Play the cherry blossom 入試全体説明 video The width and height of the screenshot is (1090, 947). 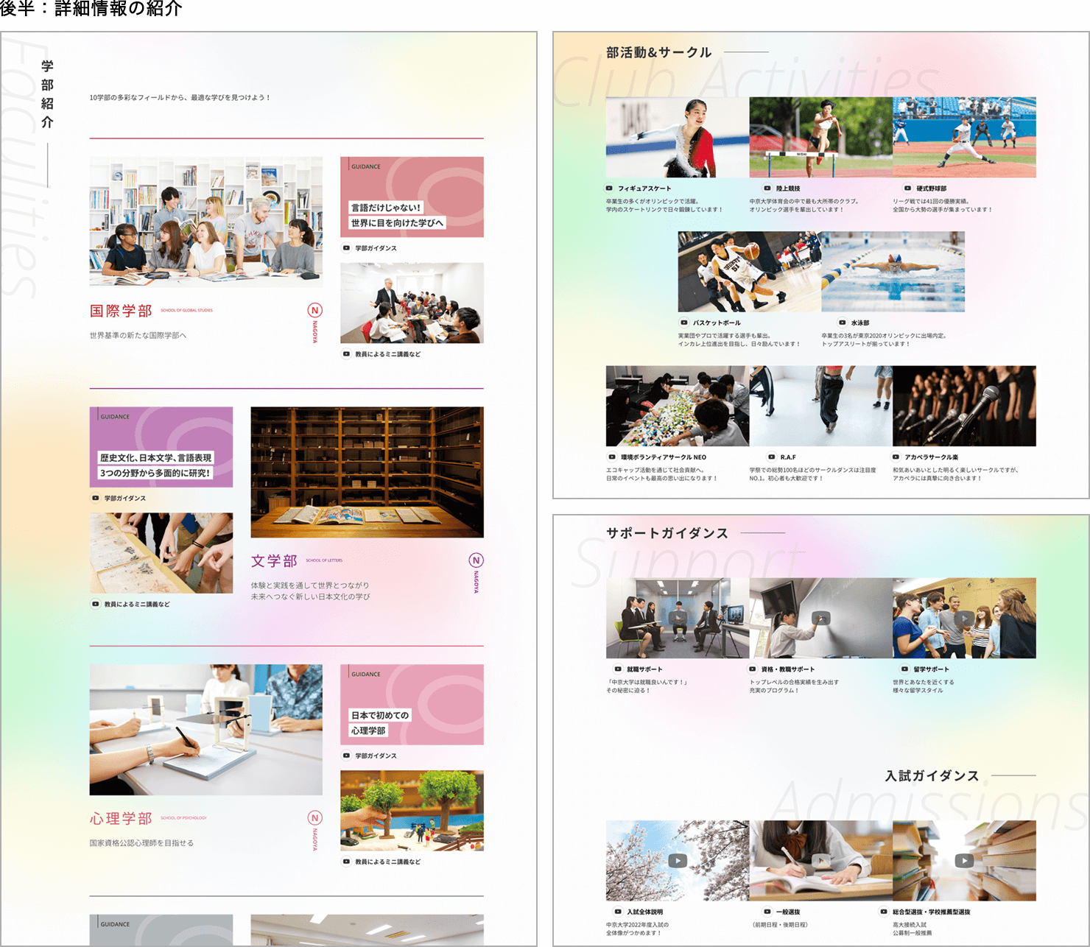[x=678, y=860]
